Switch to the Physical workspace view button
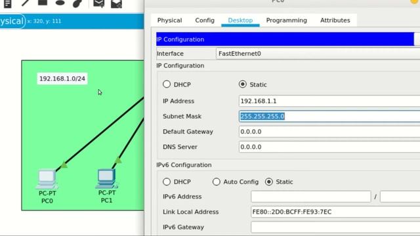The image size is (420, 236). [12, 21]
